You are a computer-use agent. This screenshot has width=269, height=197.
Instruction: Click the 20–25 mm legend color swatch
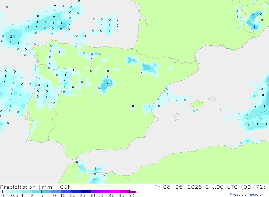click(x=76, y=192)
